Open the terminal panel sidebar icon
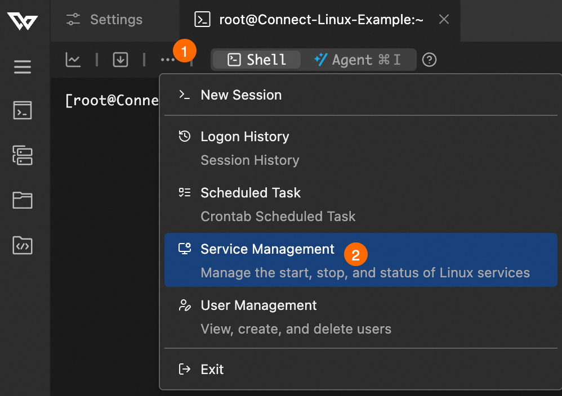 tap(23, 110)
